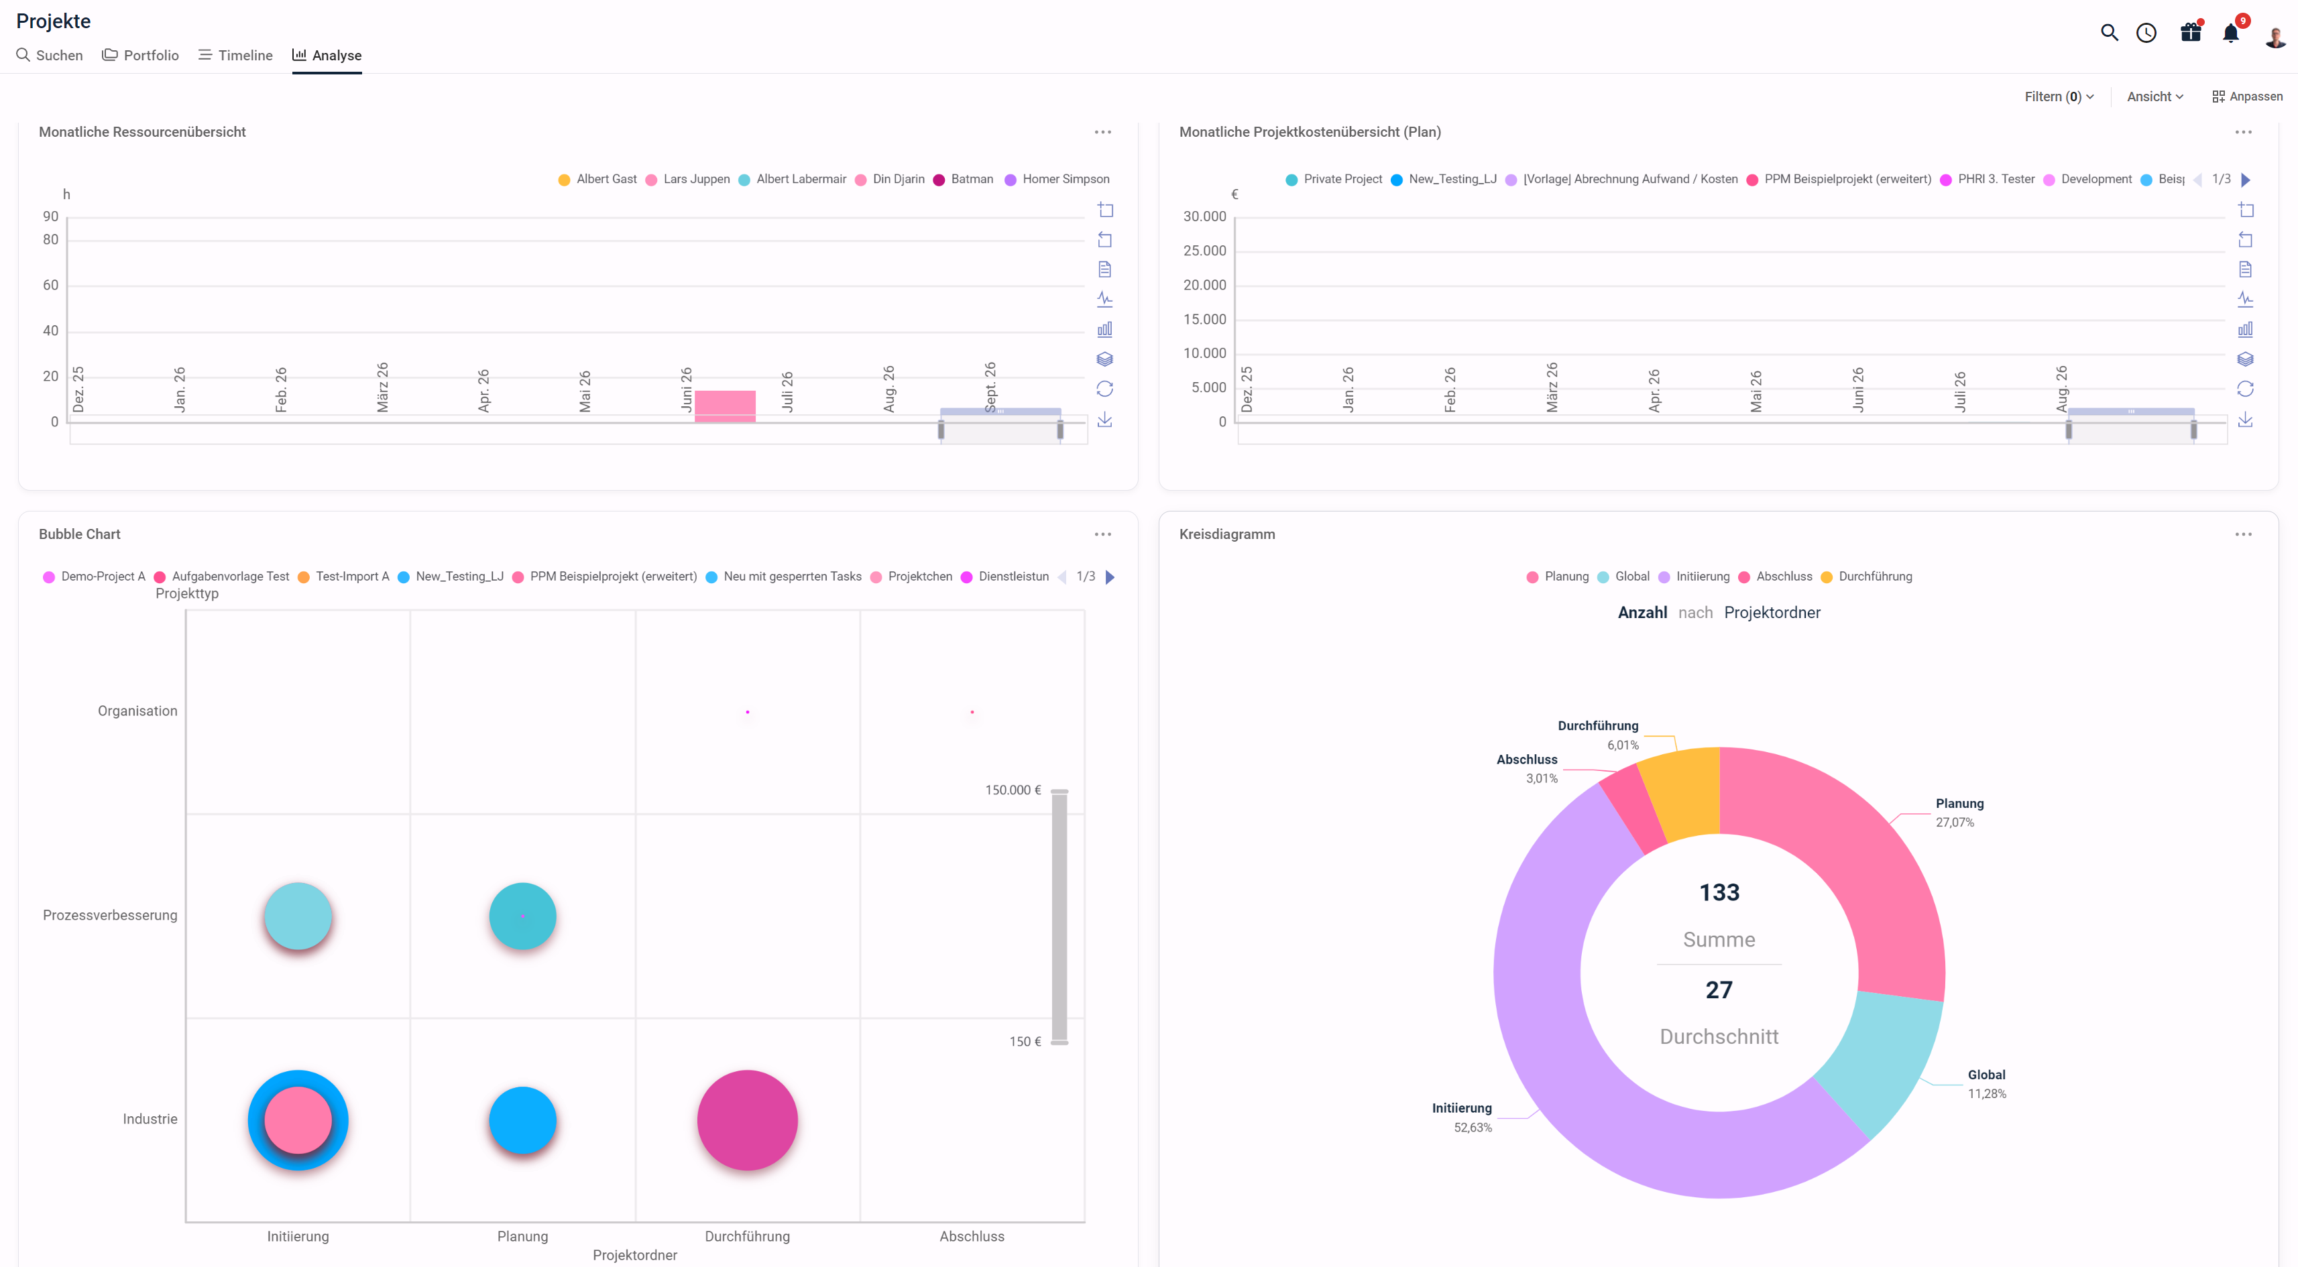Open options menu of Monatliche Projektkostenübersicht
Viewport: 2298px width, 1267px height.
click(x=2244, y=132)
